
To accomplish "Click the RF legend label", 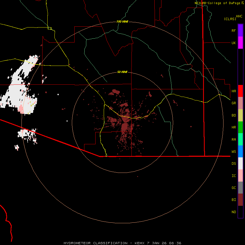I will point(234,30).
